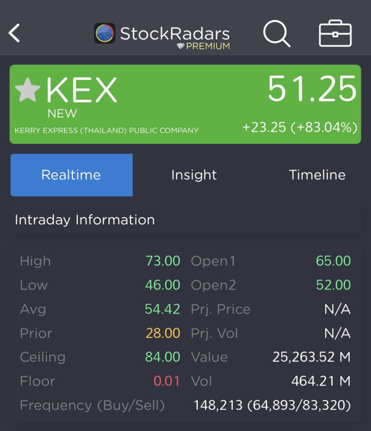
Task: Expand the Intraday Information section header
Action: click(x=85, y=220)
